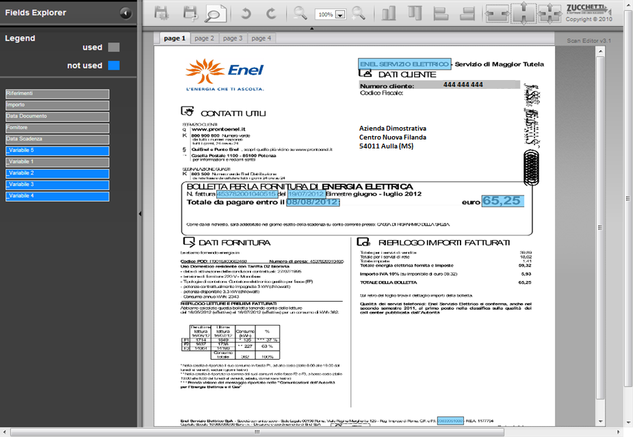The height and width of the screenshot is (437, 633).
Task: Click the undo arrow icon
Action: (x=246, y=13)
